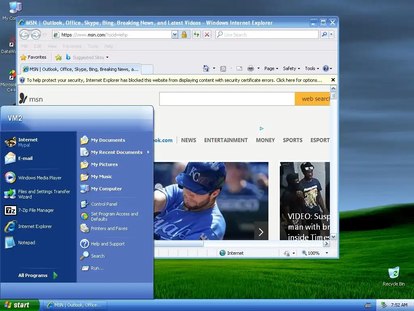Launch Windows Media Player
Viewport: 414px width, 311px height.
click(x=33, y=178)
